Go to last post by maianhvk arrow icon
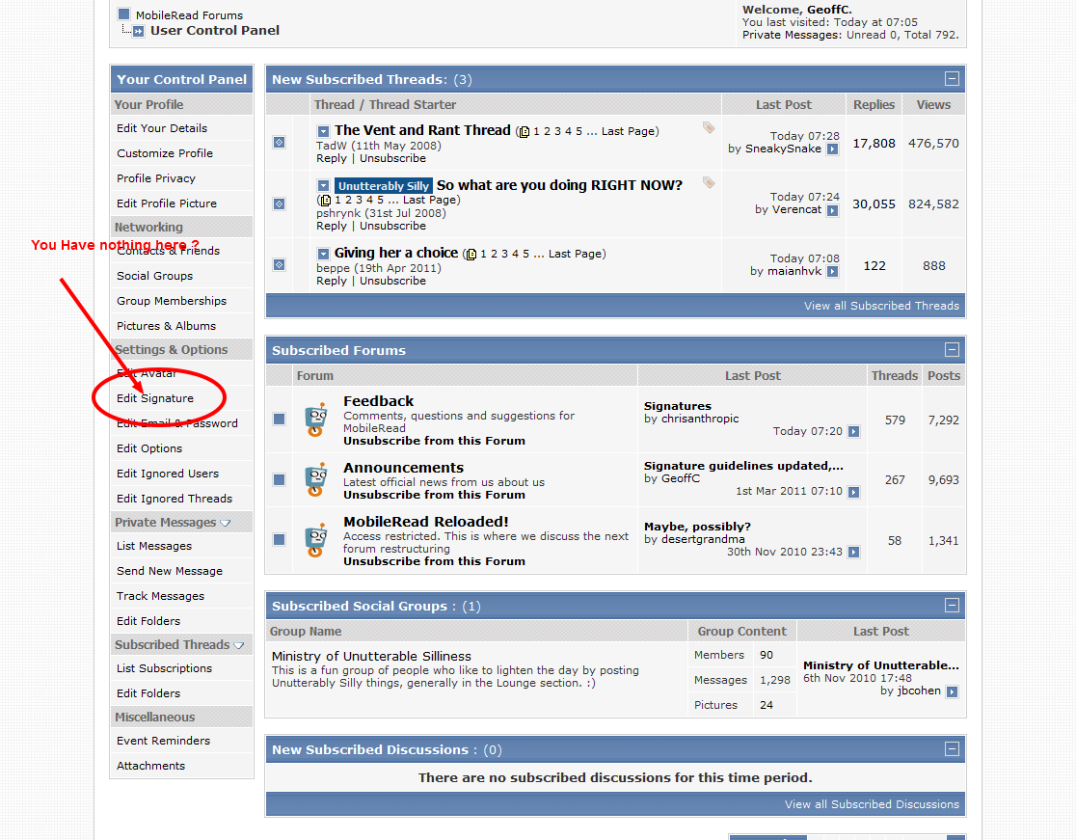Screen dimensions: 1076x840 click(x=832, y=271)
